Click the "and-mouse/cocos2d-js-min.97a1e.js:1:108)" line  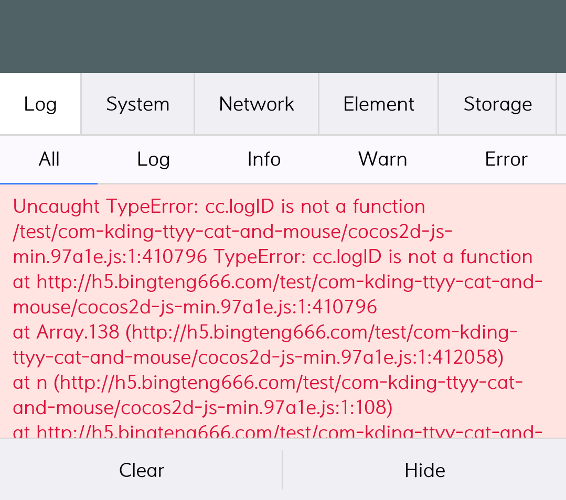tap(202, 407)
